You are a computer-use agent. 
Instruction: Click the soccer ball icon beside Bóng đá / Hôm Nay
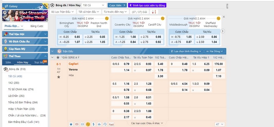[x=52, y=5]
